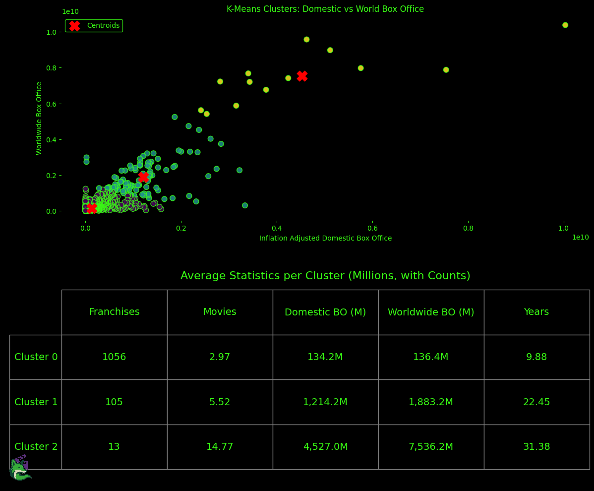Viewport: 594px width, 491px height.
Task: Click the isolated teal point below the main cluster
Action: pyautogui.click(x=244, y=204)
